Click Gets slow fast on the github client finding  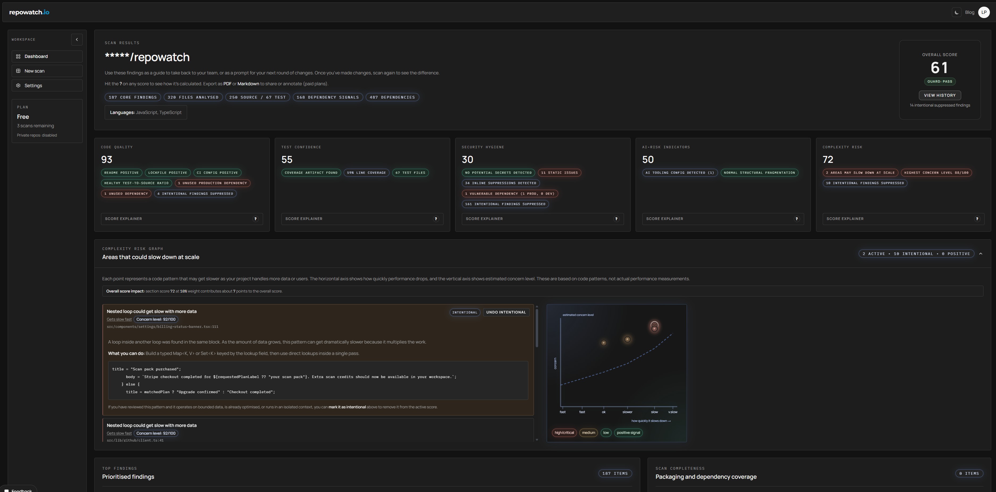119,434
